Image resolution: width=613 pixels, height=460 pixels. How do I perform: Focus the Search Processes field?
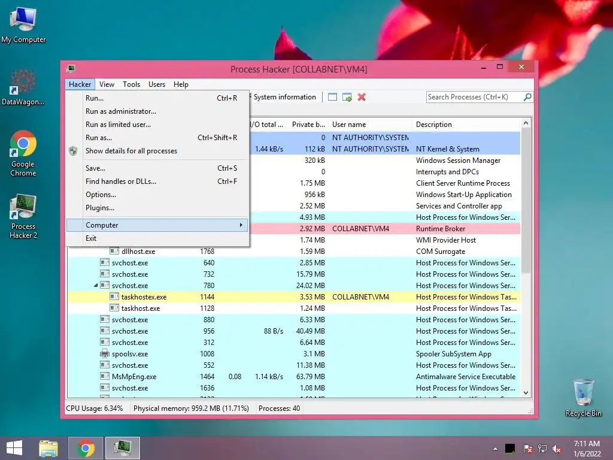click(x=475, y=97)
